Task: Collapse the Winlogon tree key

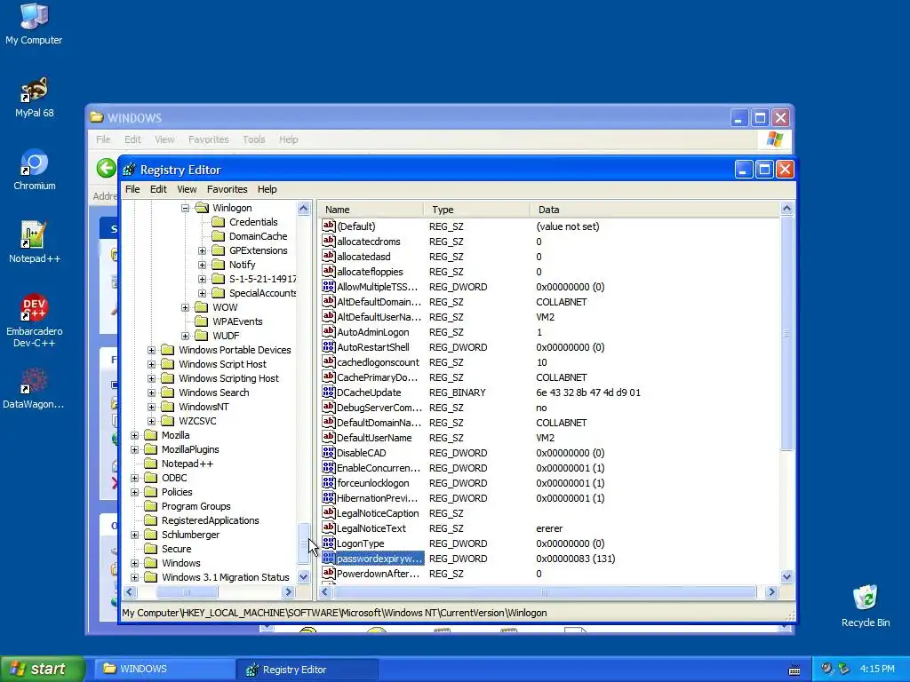Action: click(185, 208)
